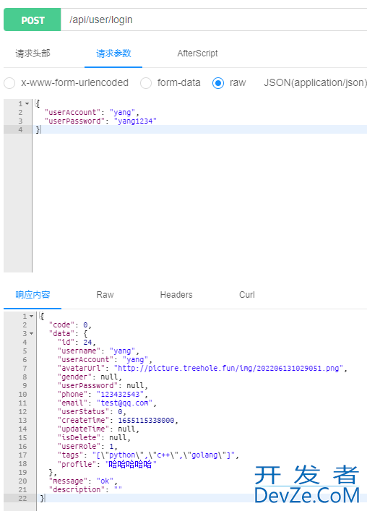Collapse the "data" object fold arrow on line 3
Viewport: 367px width, 511px height.
[x=32, y=334]
